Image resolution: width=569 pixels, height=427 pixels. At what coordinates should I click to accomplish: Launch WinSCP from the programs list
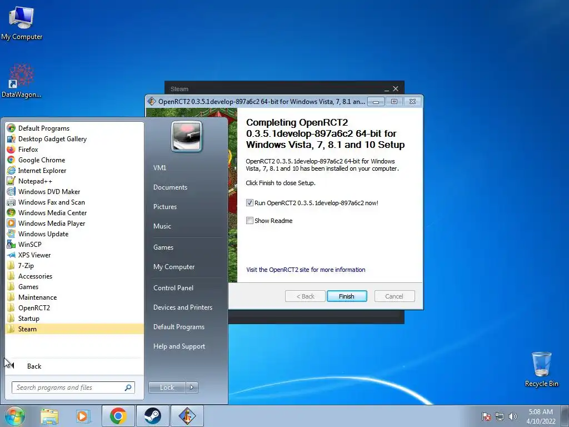(30, 245)
